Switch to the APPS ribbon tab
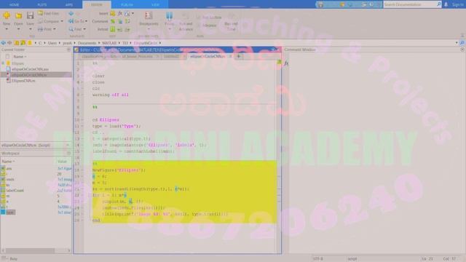Viewport: 466px width, 262px height. pos(68,5)
